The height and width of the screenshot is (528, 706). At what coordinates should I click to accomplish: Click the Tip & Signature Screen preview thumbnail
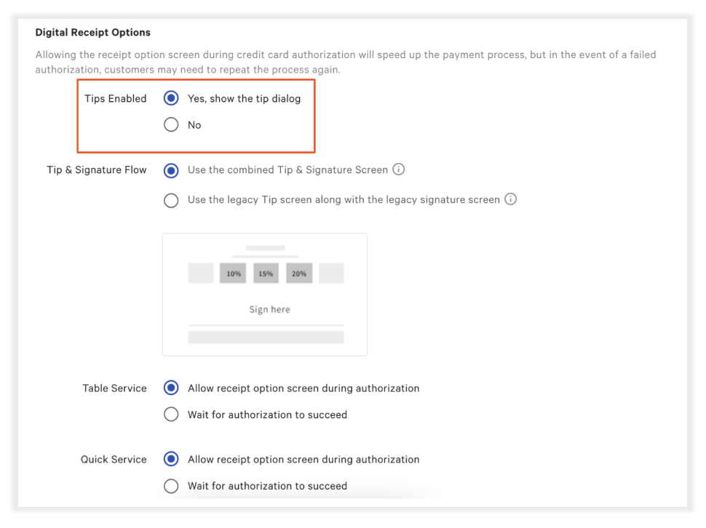[x=265, y=294]
